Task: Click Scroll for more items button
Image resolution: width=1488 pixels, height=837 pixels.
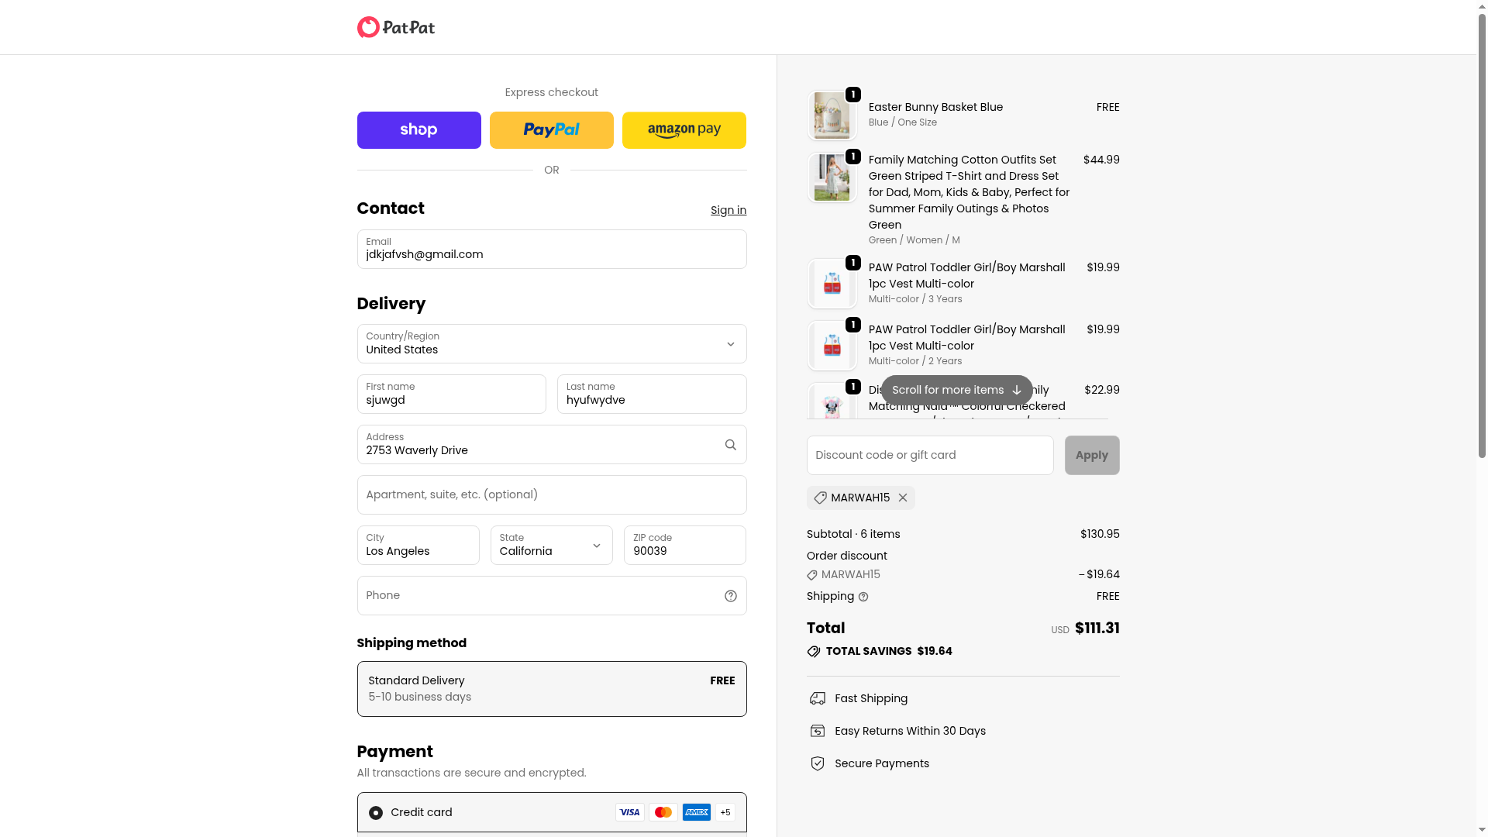Action: (x=956, y=390)
